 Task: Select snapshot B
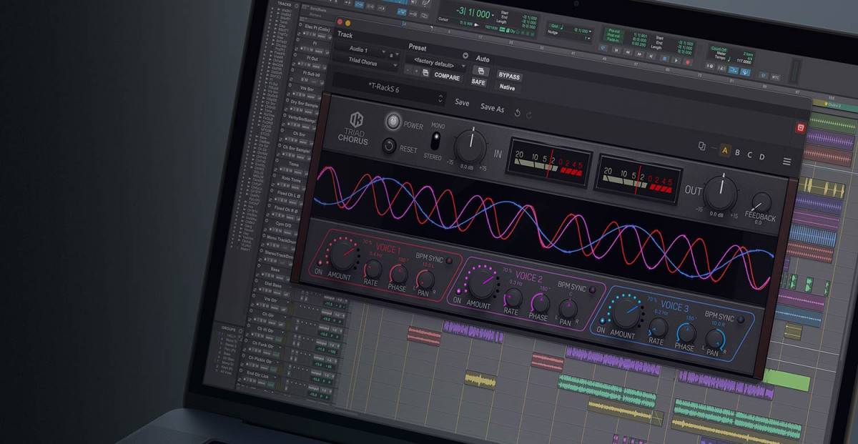(x=737, y=152)
